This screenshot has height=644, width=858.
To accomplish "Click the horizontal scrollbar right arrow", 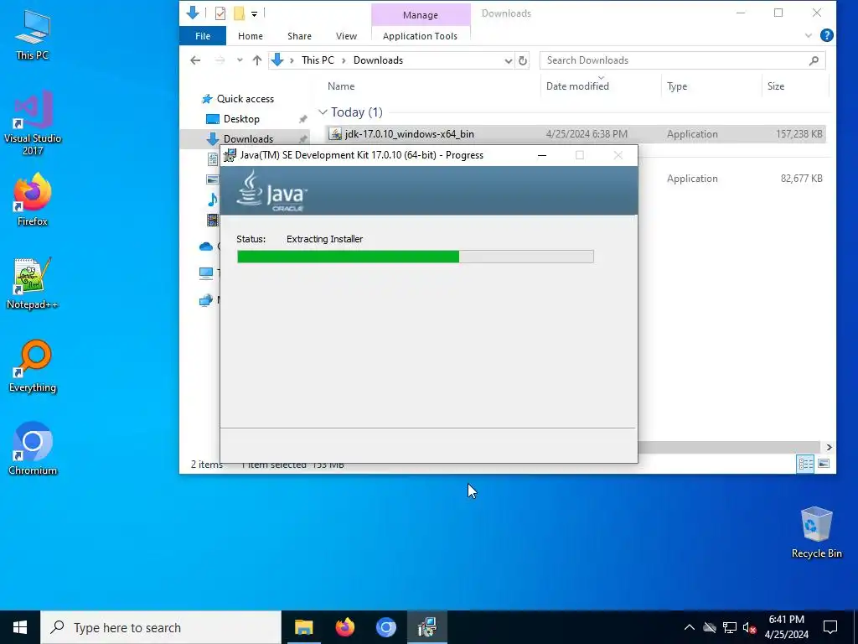I will [x=829, y=448].
